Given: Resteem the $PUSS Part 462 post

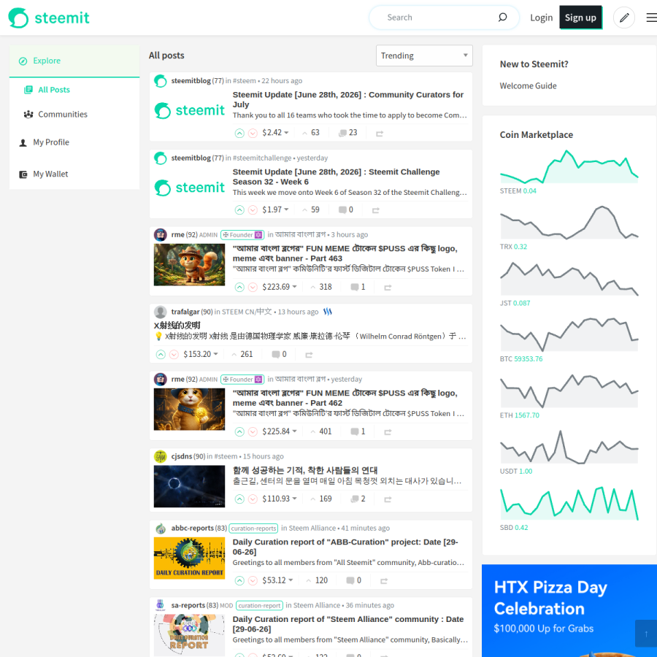Looking at the screenshot, I should point(388,431).
